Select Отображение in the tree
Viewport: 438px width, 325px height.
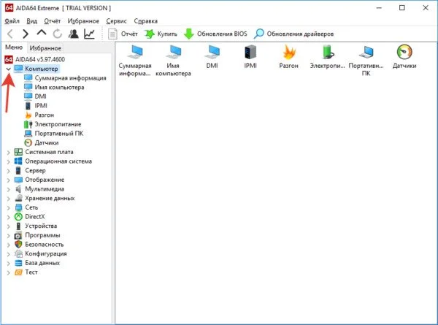45,180
